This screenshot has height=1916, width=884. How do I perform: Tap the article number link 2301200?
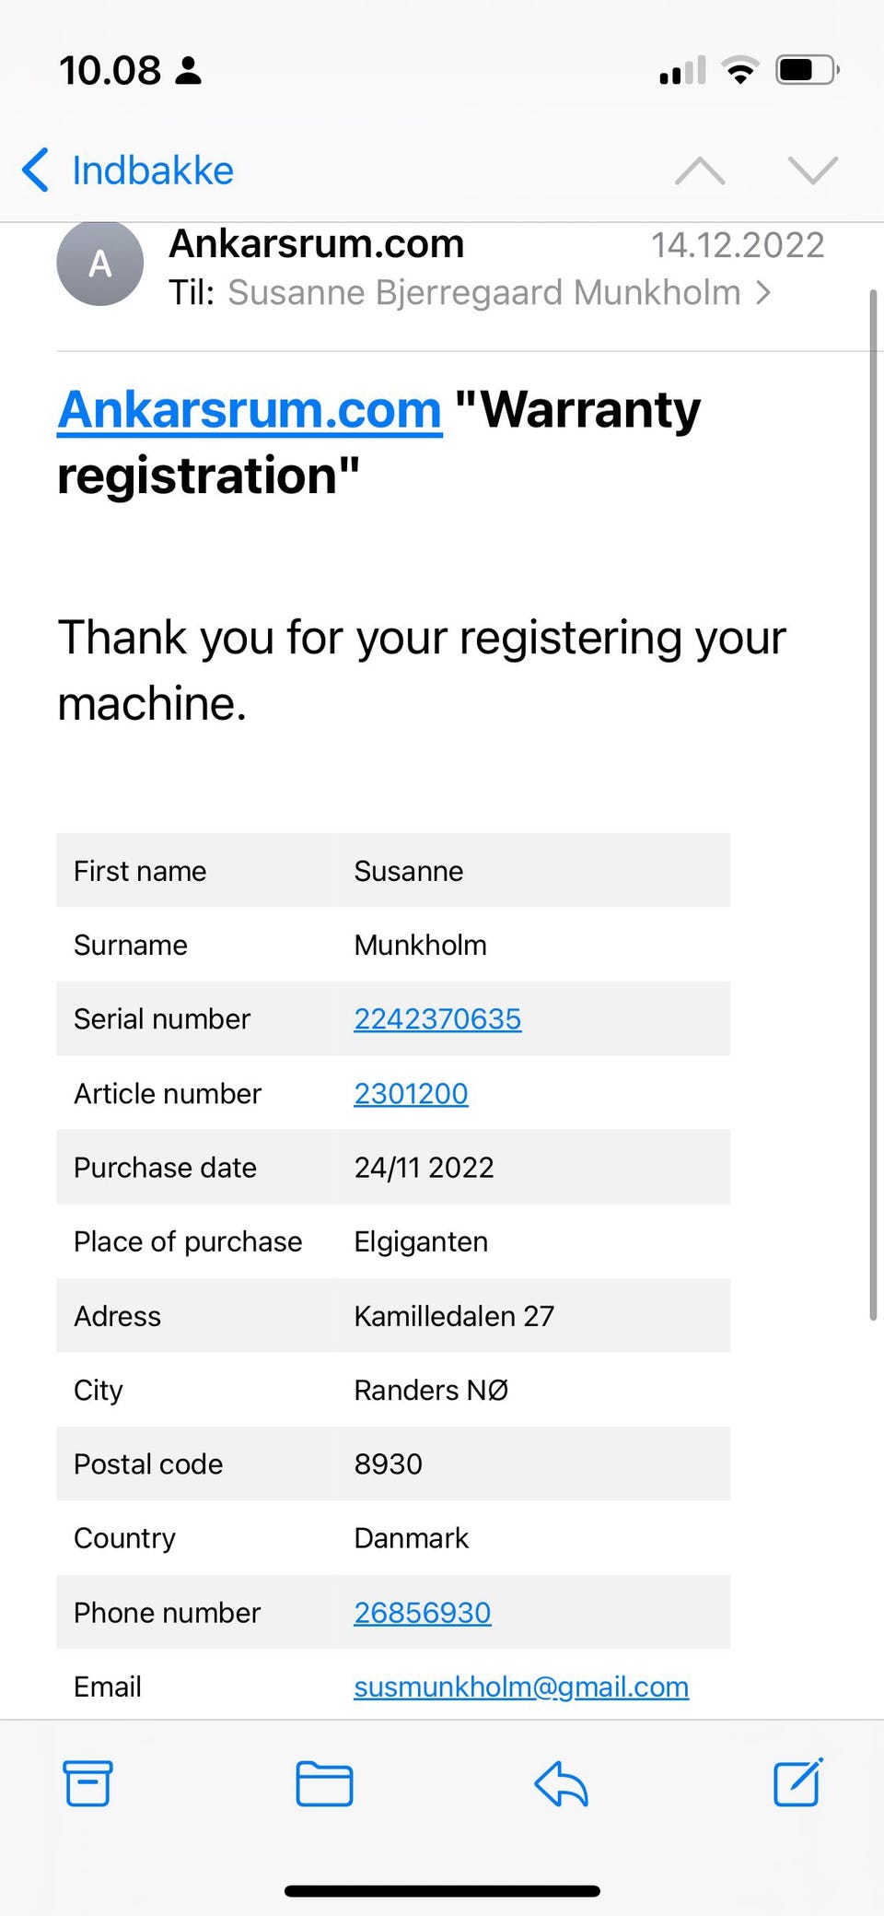coord(411,1093)
